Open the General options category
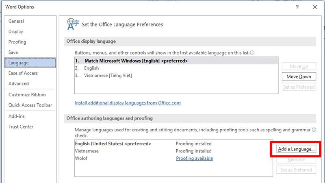The image size is (325, 183). click(30, 21)
